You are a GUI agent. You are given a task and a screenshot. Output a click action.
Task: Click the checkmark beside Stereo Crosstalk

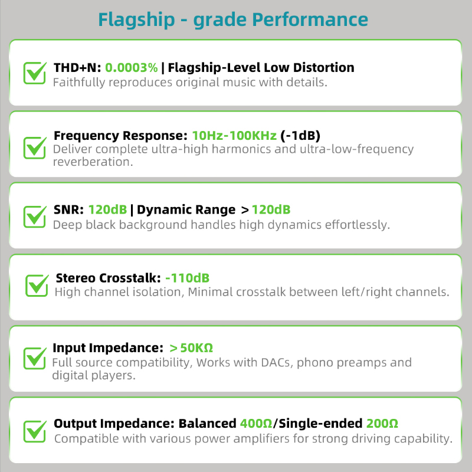tap(37, 286)
